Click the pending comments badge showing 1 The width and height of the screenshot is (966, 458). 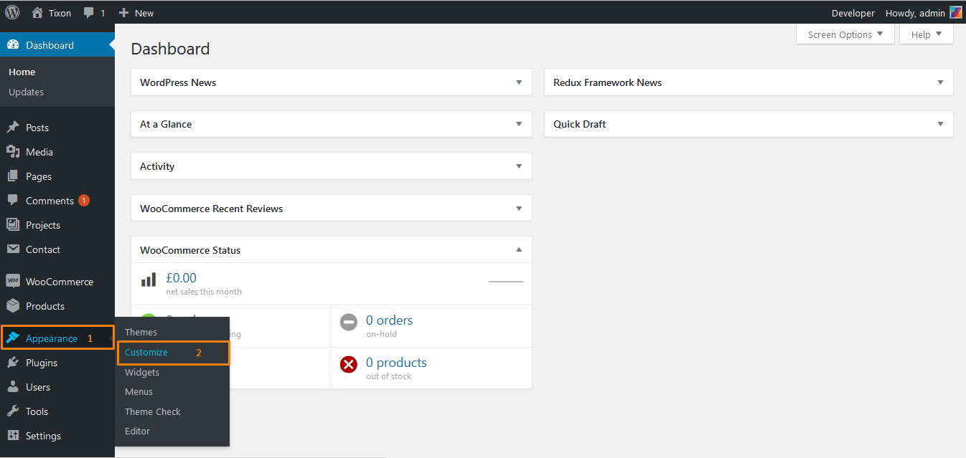pyautogui.click(x=84, y=200)
